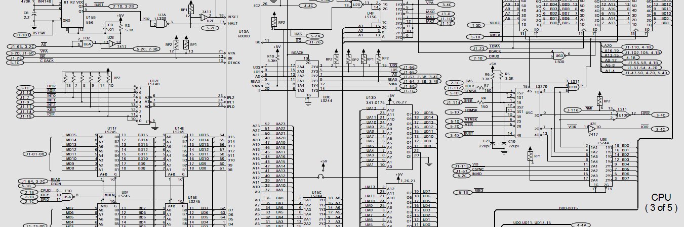Click the J1-13 connector oval

click(x=25, y=93)
